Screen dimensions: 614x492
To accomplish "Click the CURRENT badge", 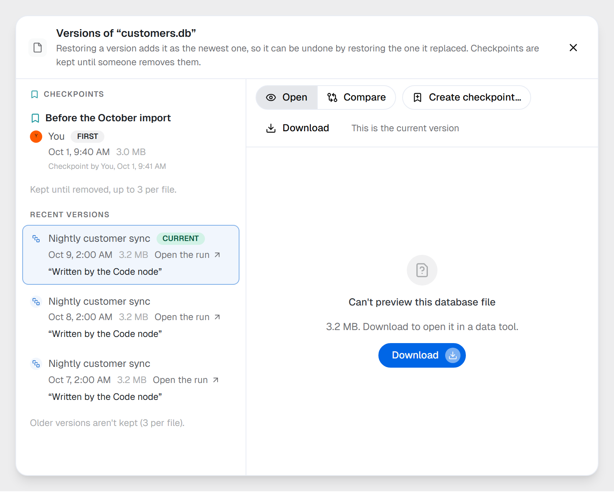I will 180,238.
